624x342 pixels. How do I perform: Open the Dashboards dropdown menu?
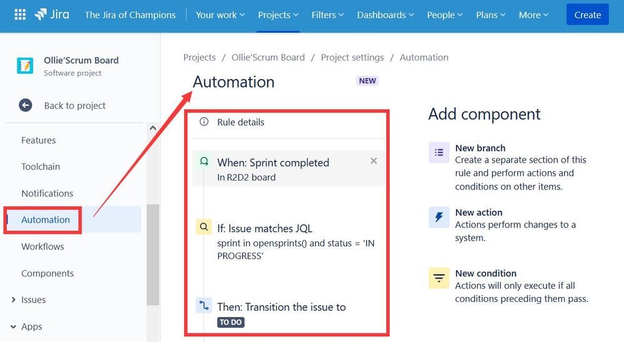point(385,15)
